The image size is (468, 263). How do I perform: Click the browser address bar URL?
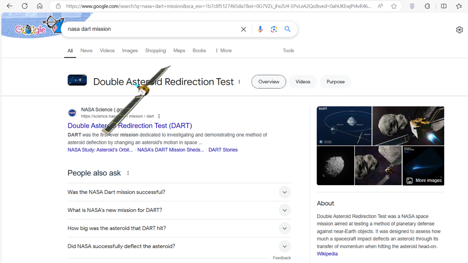(219, 6)
